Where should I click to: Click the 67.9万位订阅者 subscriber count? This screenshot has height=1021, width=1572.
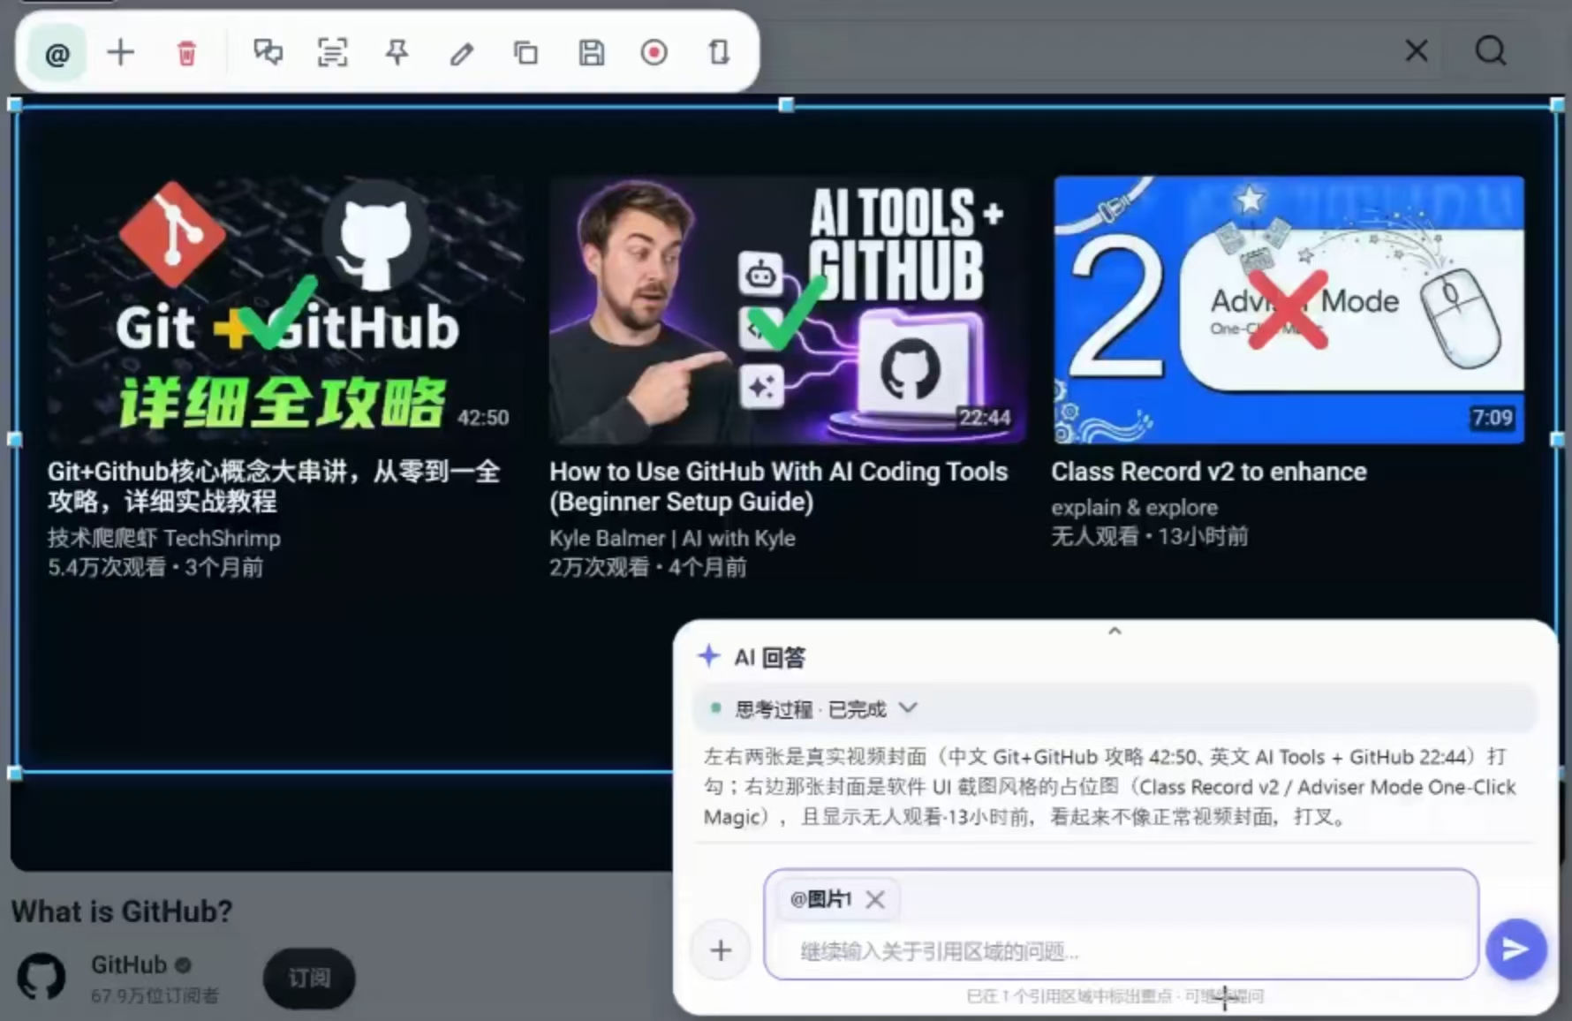point(155,995)
